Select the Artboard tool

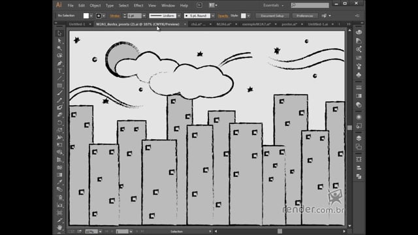[x=59, y=213]
